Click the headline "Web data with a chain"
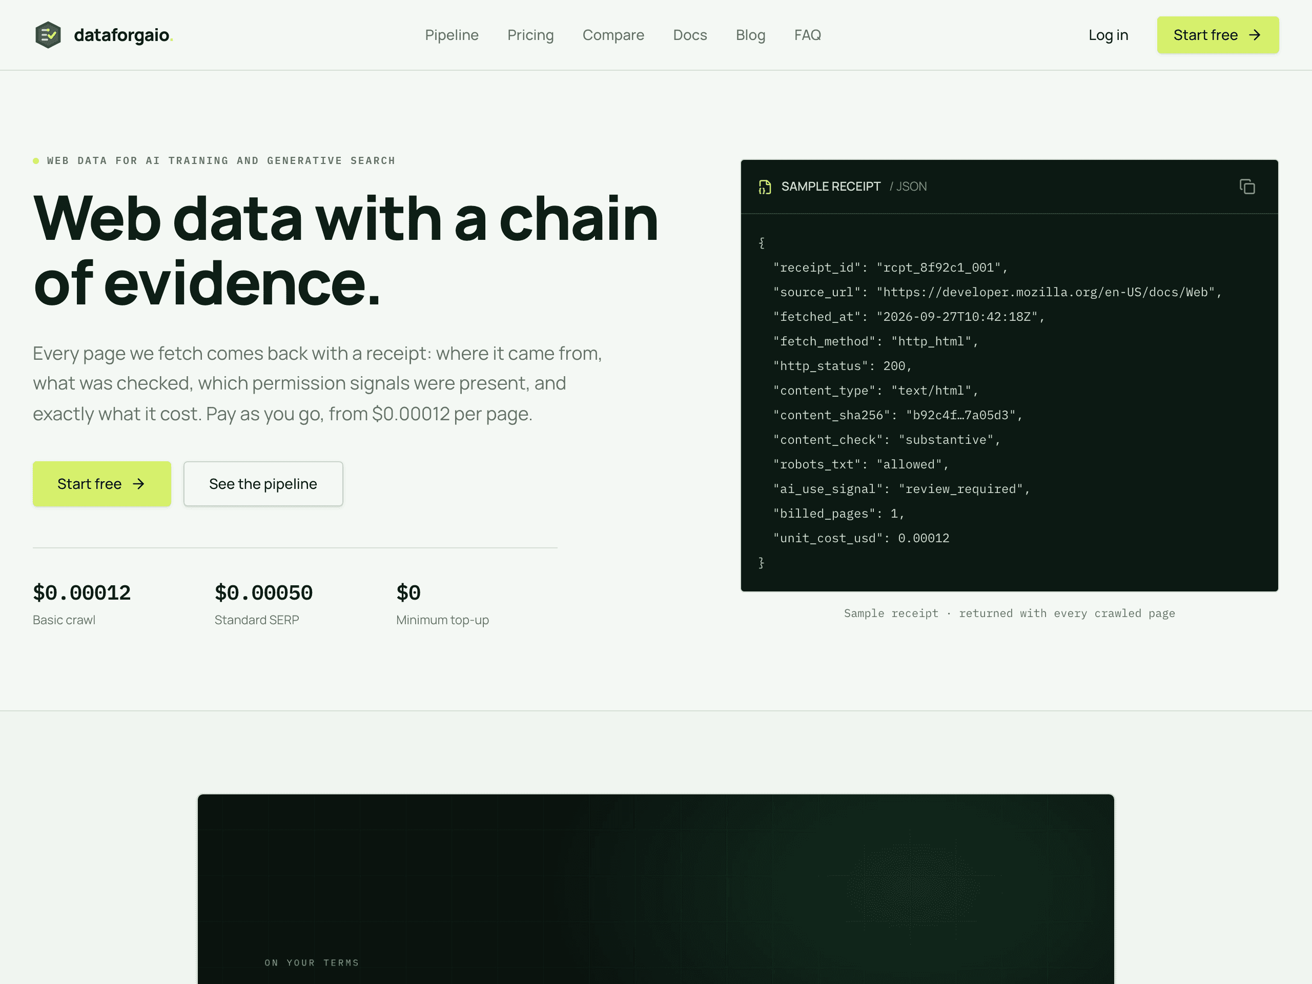 (346, 218)
